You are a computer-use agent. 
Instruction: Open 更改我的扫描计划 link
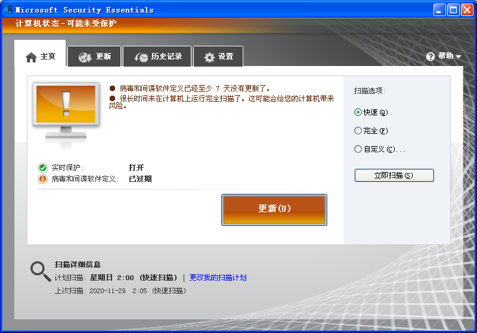218,278
